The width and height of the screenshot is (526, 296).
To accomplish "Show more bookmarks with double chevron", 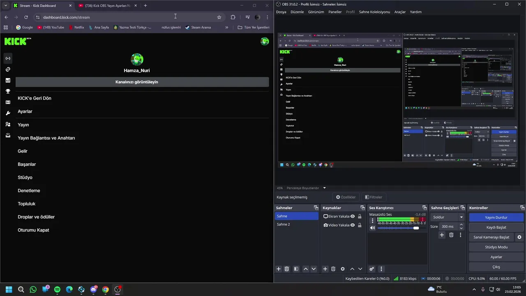I will (x=226, y=28).
